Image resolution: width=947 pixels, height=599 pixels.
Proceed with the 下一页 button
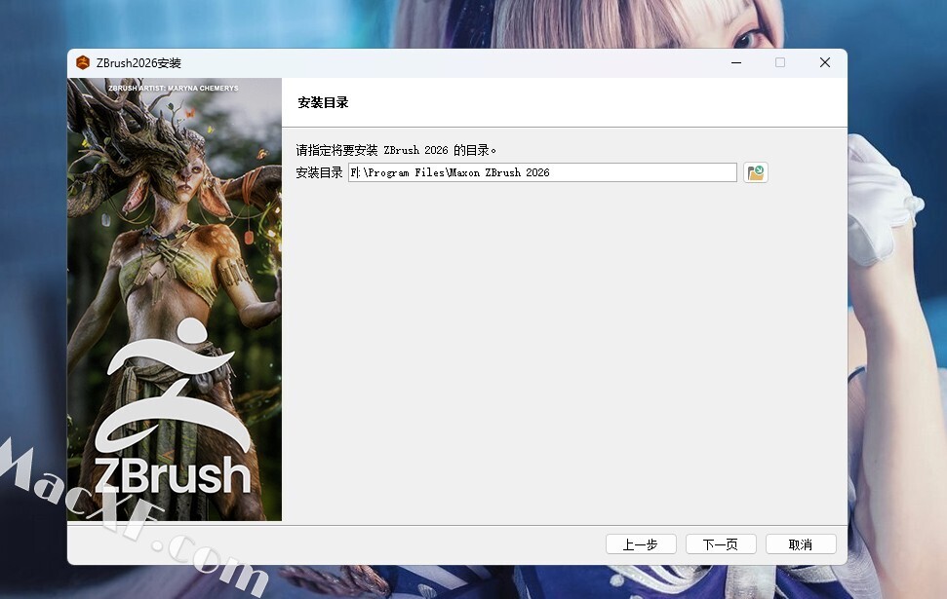[721, 544]
